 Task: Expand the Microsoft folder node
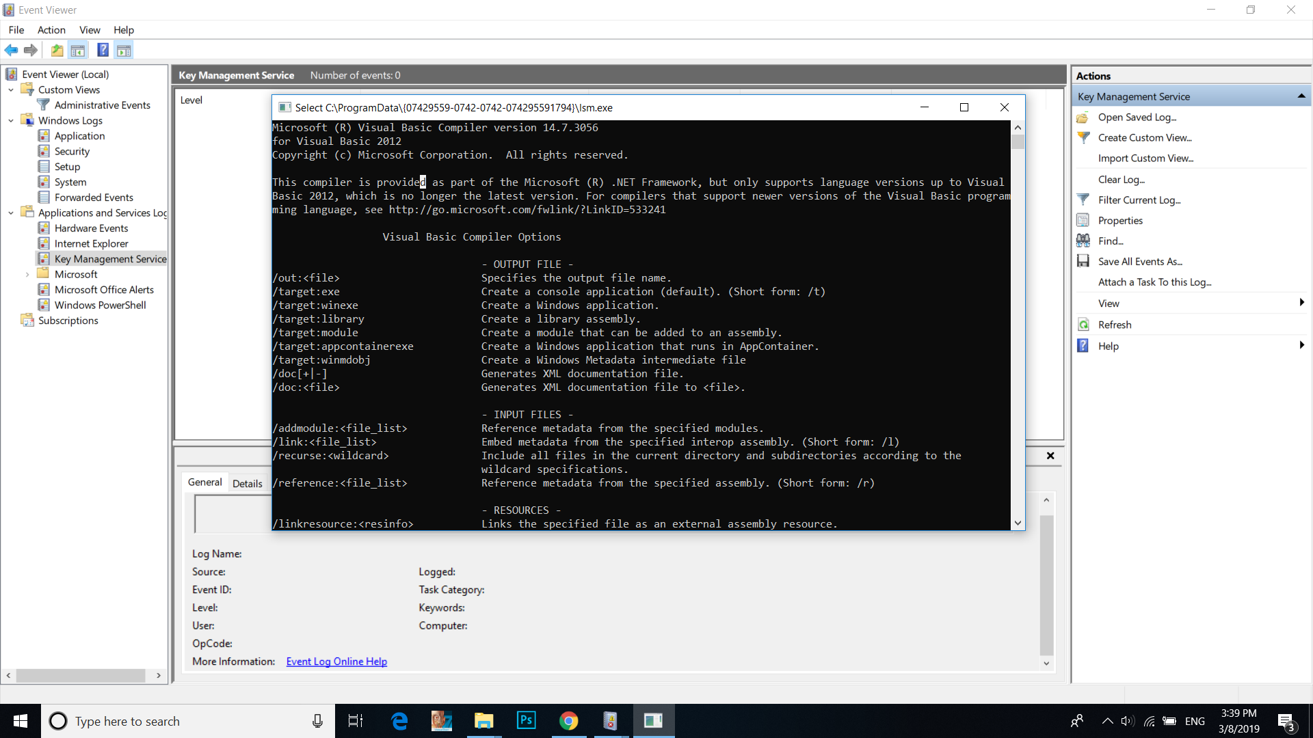point(27,275)
